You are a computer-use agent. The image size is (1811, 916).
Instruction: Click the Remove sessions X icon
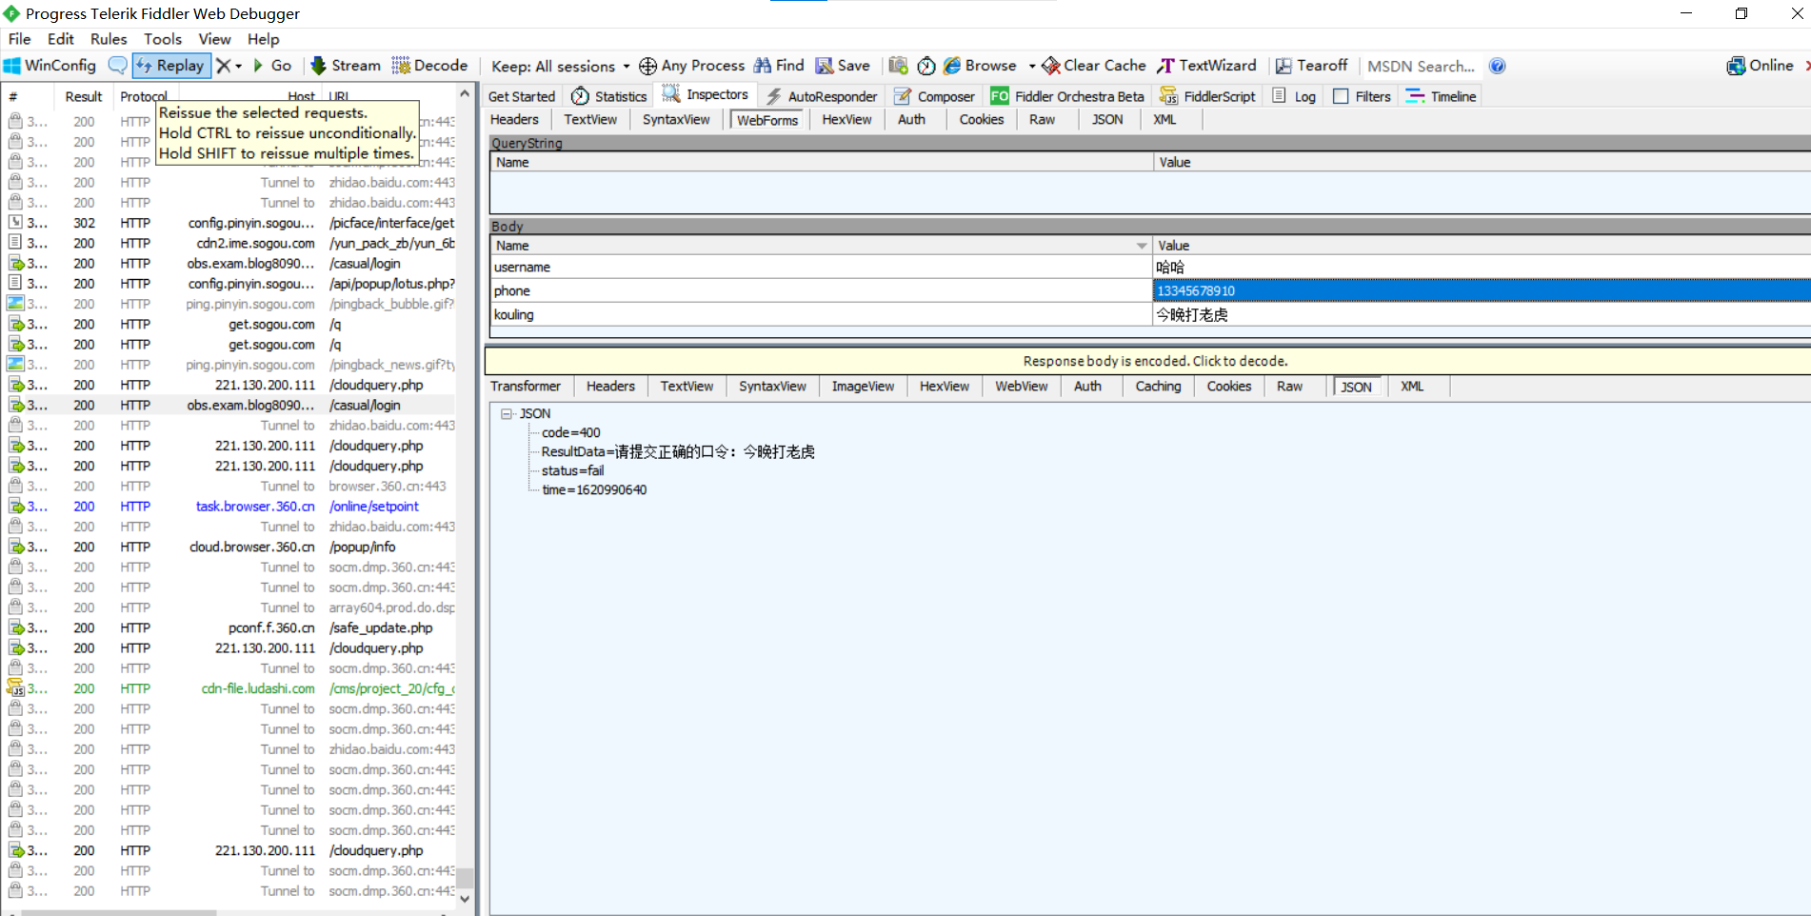[x=223, y=66]
